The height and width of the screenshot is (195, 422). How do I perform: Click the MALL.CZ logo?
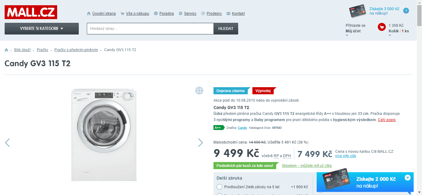click(x=31, y=12)
